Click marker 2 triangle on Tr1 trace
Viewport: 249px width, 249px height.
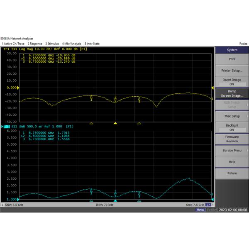[x=115, y=100]
